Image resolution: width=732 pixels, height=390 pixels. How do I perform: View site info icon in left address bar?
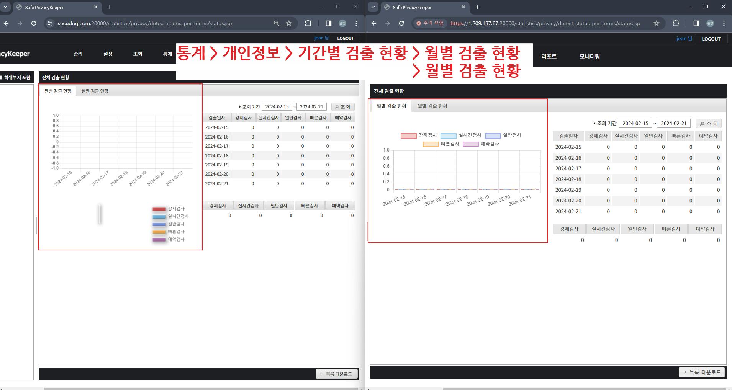tap(50, 23)
